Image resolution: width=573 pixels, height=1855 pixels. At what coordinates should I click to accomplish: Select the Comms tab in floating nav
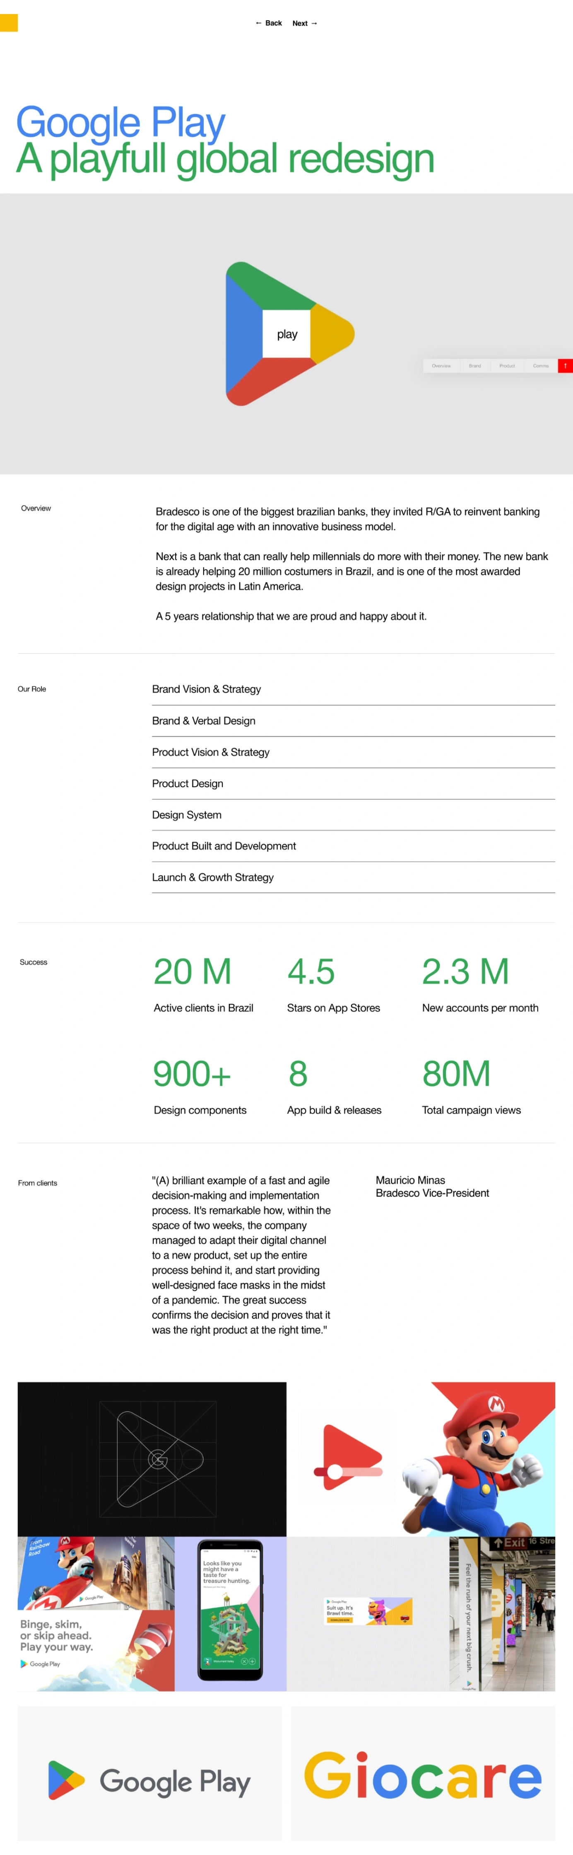coord(541,366)
